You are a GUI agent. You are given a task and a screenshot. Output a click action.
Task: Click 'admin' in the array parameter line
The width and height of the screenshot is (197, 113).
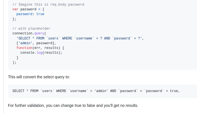point(25,43)
